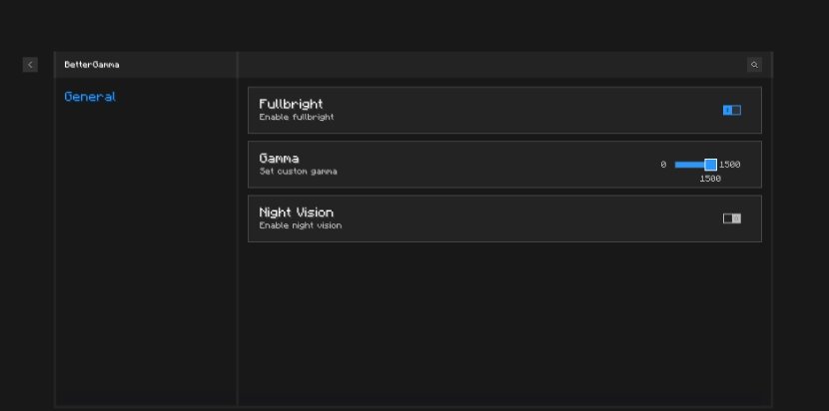
Task: Click the BetterGamma title in header
Action: pos(92,65)
